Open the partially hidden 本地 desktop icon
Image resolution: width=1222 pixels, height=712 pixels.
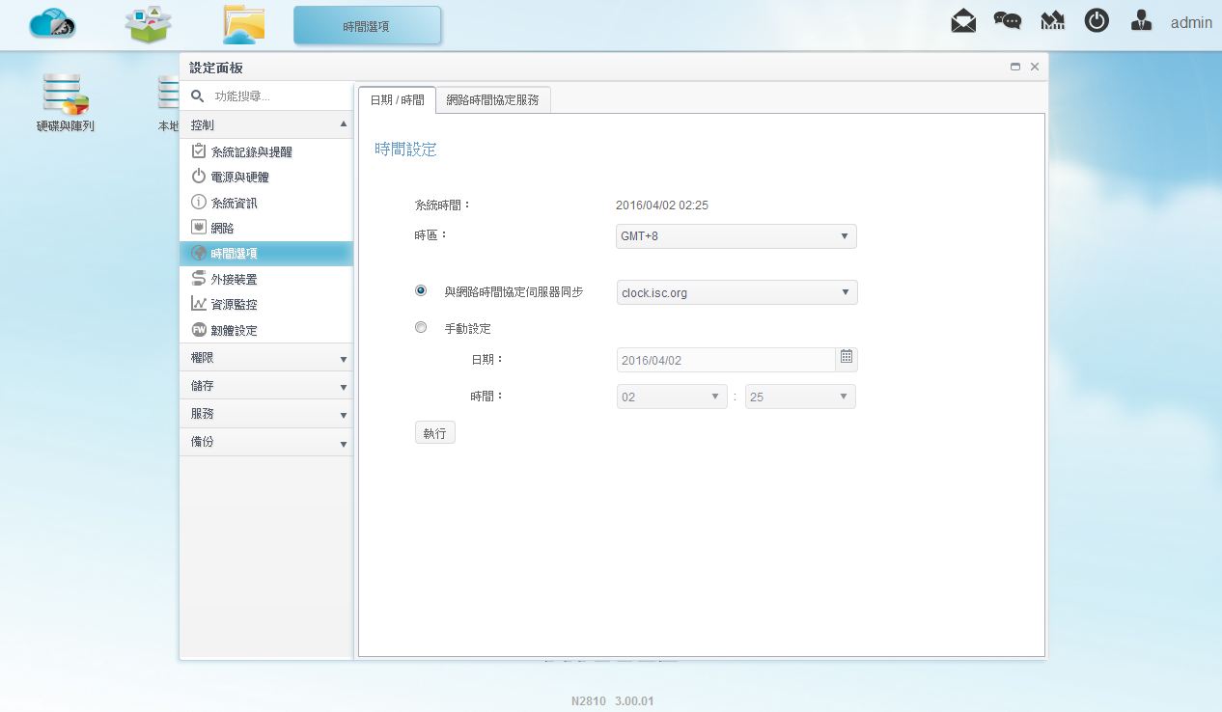pyautogui.click(x=169, y=102)
